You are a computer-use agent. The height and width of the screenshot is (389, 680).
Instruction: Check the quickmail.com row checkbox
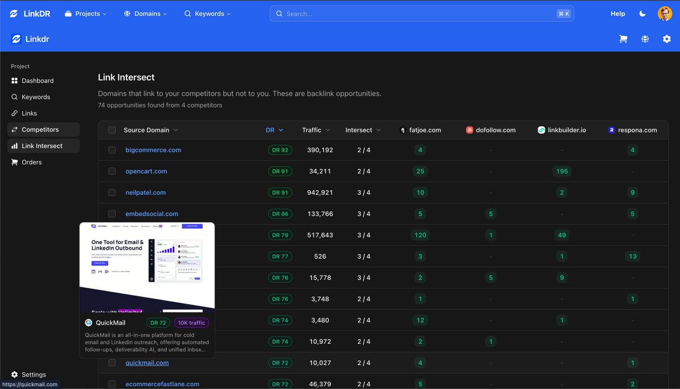(112, 363)
